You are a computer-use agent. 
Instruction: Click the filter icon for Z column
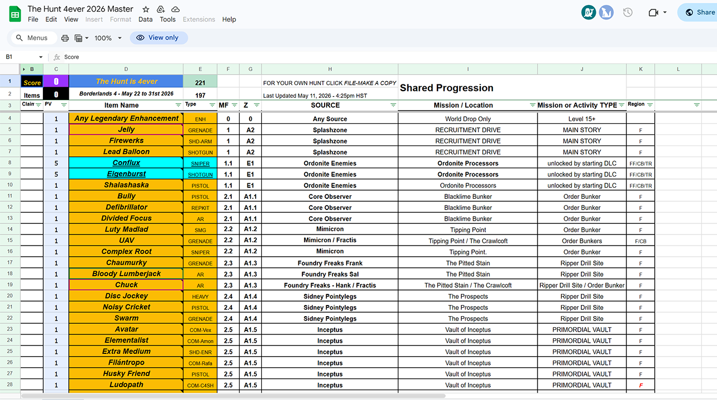click(256, 105)
